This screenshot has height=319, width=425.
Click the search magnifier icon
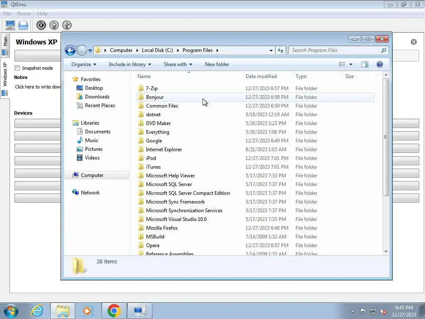(x=383, y=50)
